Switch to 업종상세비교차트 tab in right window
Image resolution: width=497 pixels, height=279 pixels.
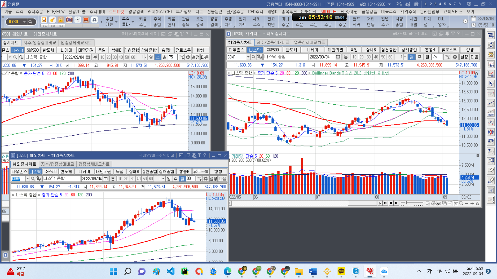tap(310, 42)
